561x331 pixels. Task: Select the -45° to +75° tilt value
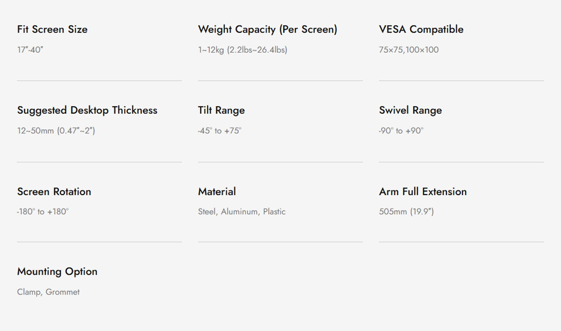pos(220,131)
